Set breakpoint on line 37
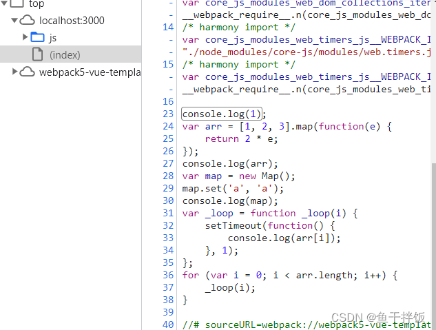The image size is (436, 330). click(168, 287)
